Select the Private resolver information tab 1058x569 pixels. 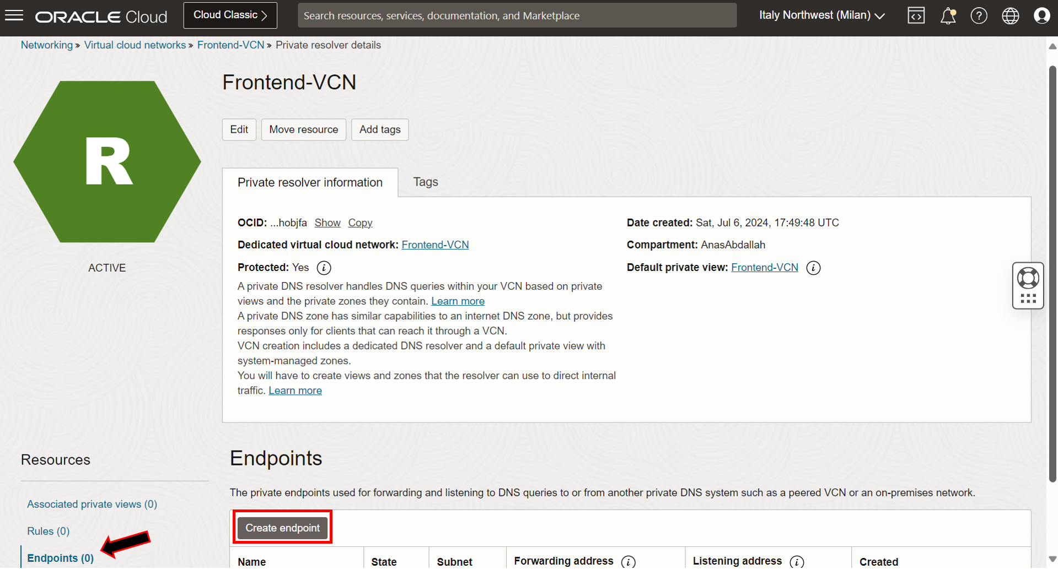pos(310,182)
